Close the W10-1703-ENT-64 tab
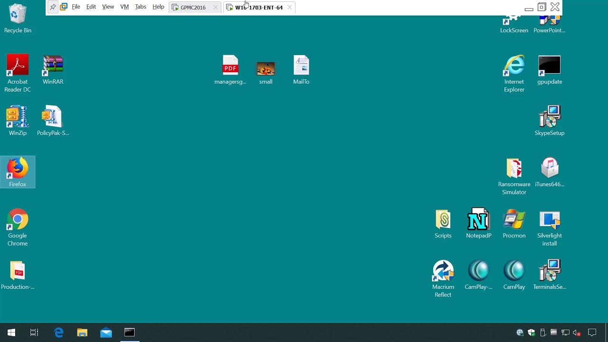This screenshot has height=342, width=608. [x=289, y=8]
